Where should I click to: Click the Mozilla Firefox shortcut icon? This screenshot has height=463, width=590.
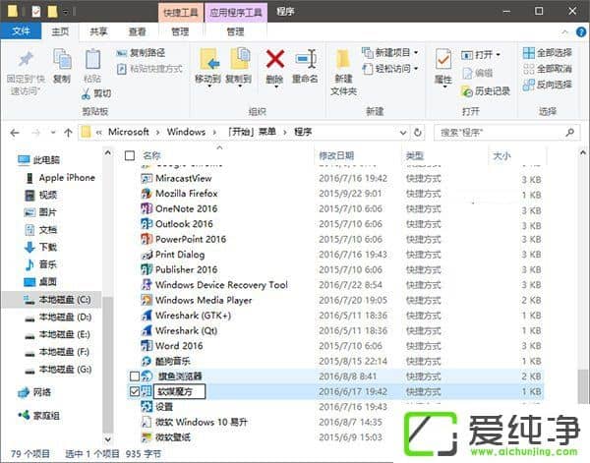(x=147, y=194)
